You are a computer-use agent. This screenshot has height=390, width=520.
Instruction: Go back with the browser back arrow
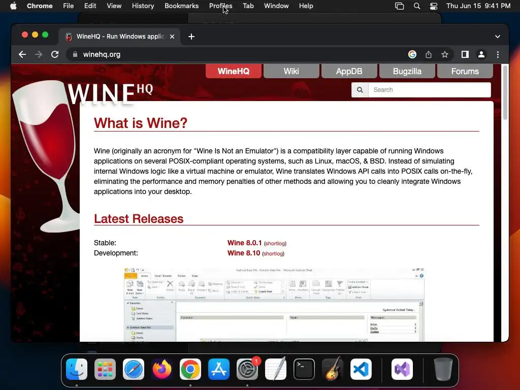click(22, 54)
